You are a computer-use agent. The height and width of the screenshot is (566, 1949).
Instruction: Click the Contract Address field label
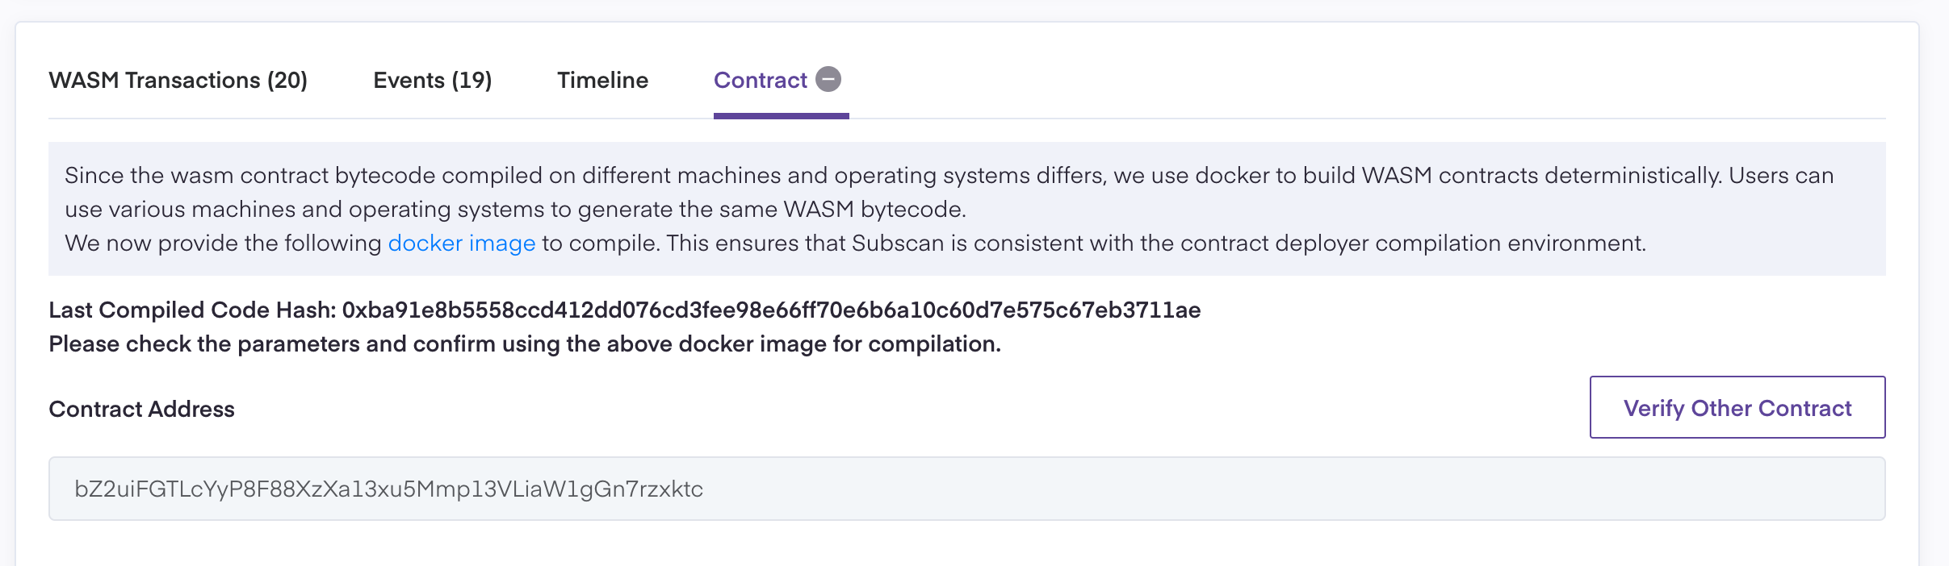click(142, 410)
